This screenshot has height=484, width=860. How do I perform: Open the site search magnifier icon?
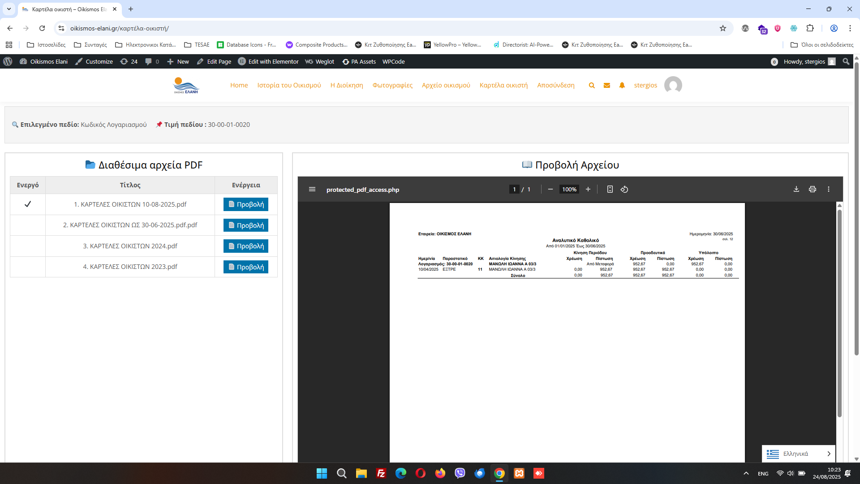click(592, 85)
